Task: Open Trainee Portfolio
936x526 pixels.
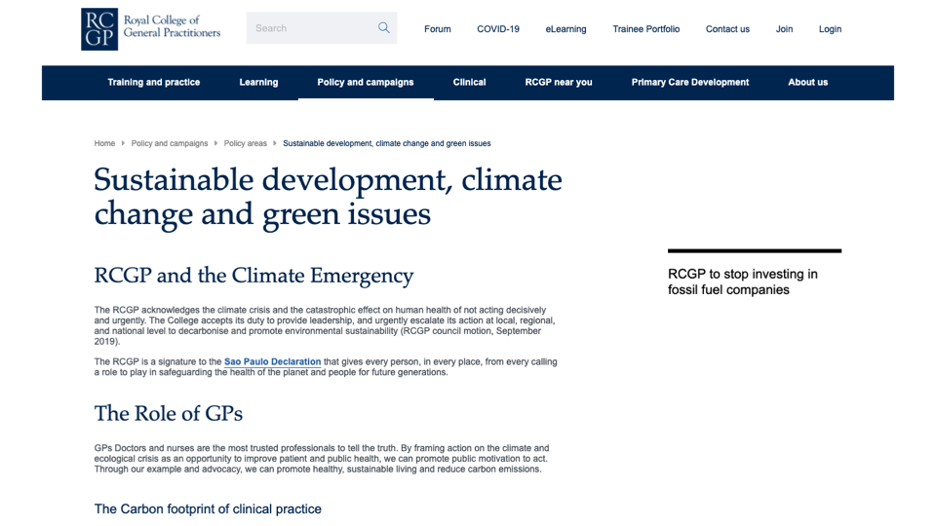Action: pos(645,28)
